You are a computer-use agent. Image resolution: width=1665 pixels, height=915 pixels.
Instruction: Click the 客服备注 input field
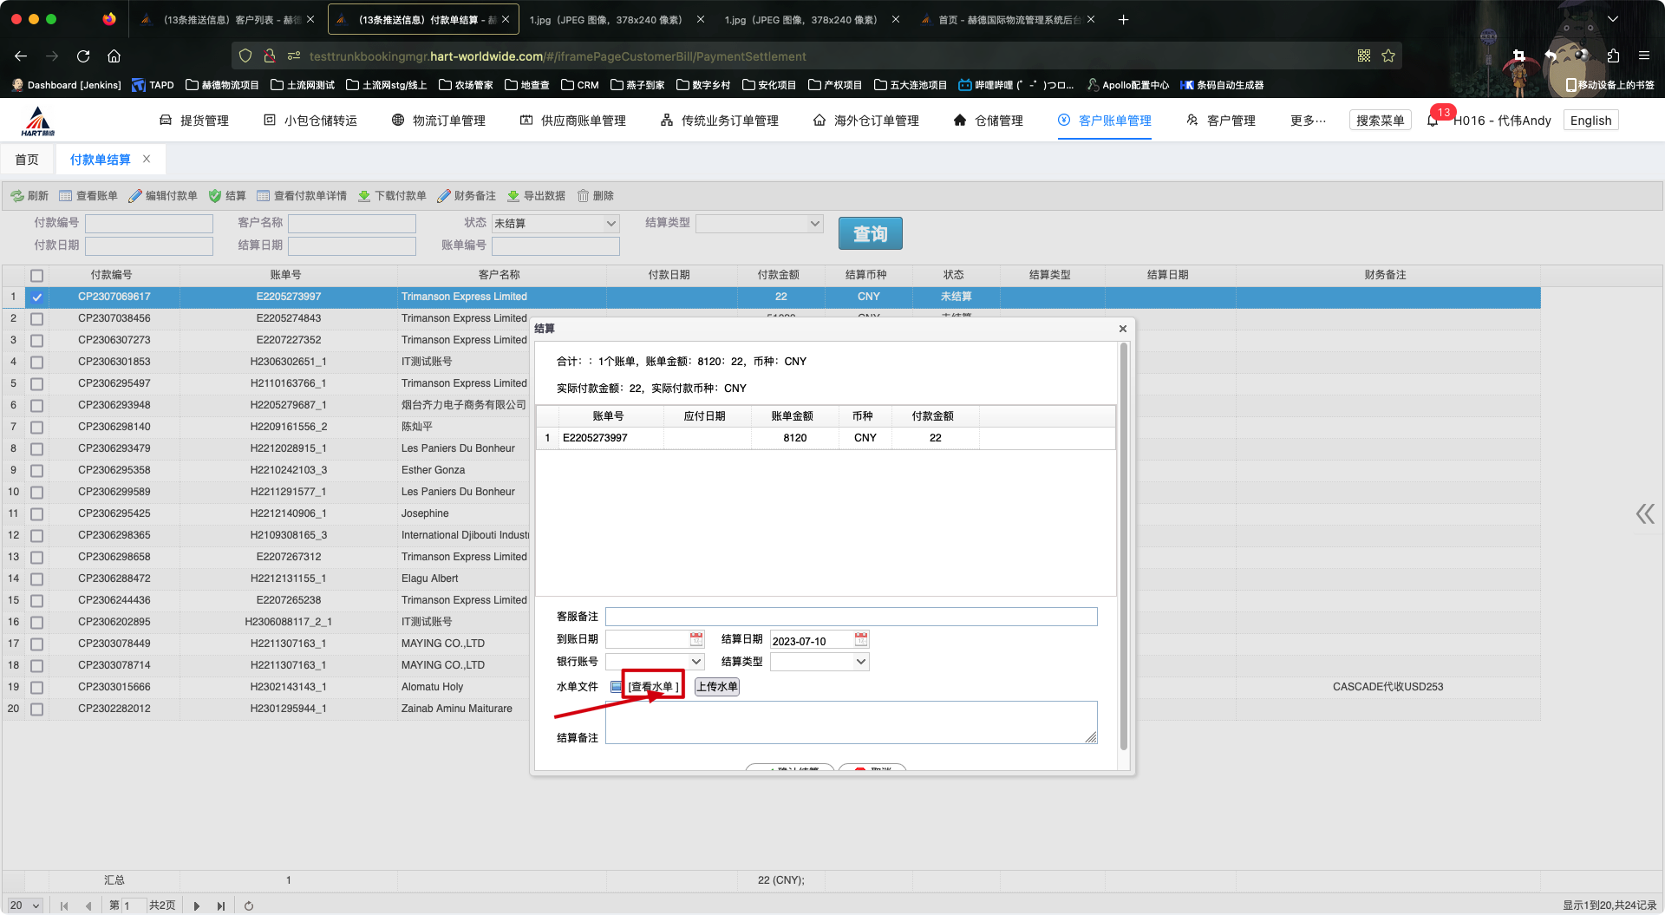[x=851, y=617]
